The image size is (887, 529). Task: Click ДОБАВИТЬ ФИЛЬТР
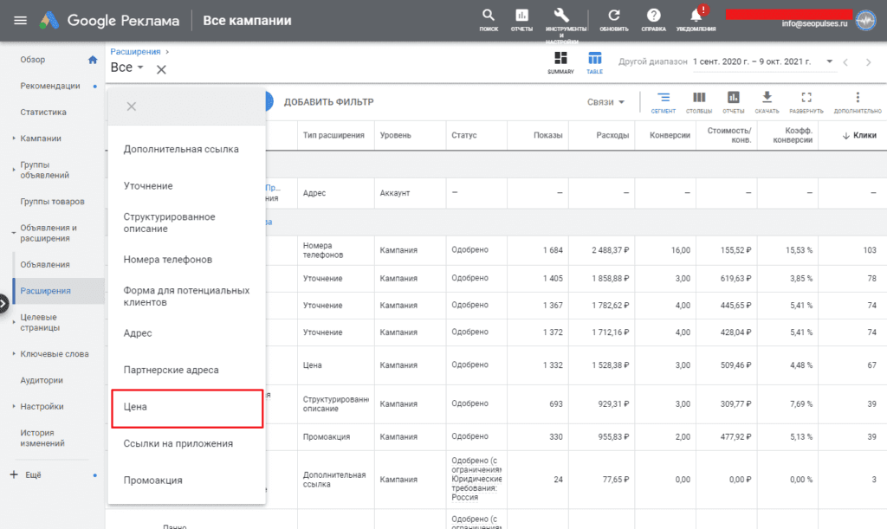328,102
